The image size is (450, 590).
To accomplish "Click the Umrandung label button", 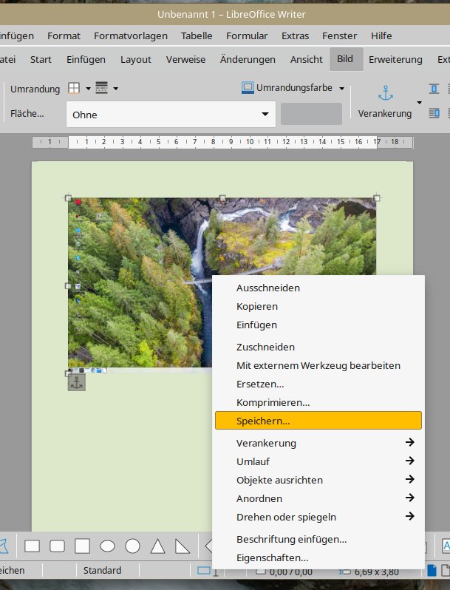I will click(35, 89).
